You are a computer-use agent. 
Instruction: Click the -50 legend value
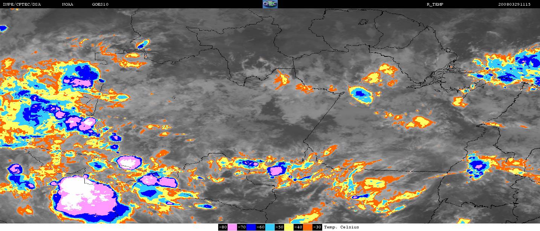(x=280, y=227)
